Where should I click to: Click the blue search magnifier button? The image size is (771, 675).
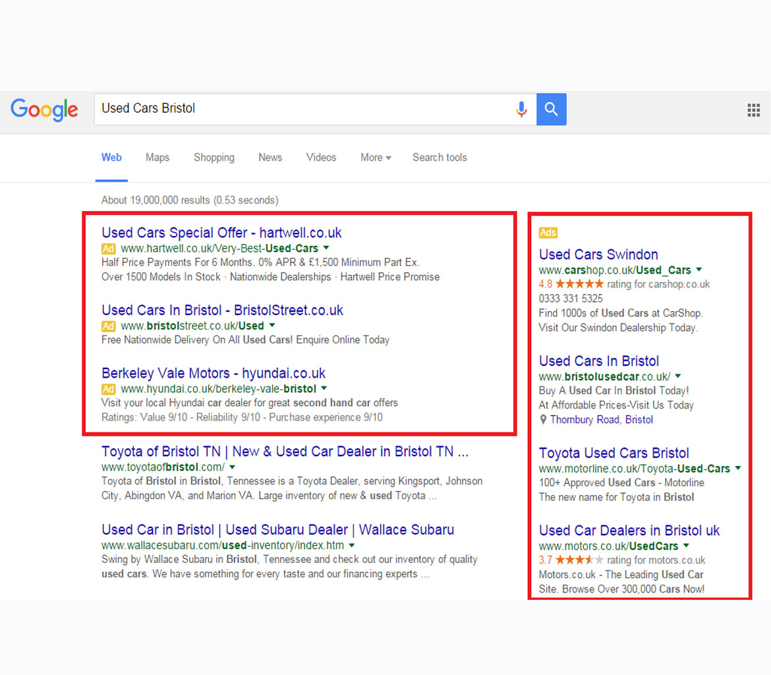[551, 109]
